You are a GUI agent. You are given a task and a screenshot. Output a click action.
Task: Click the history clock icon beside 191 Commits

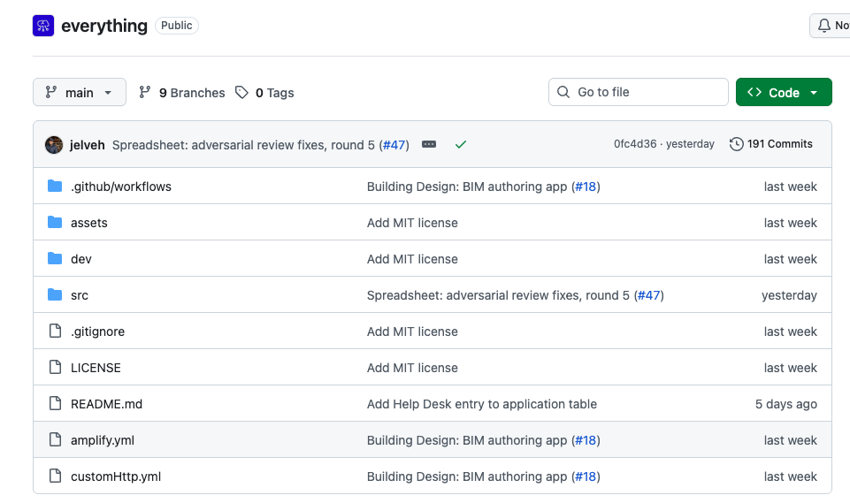[736, 144]
